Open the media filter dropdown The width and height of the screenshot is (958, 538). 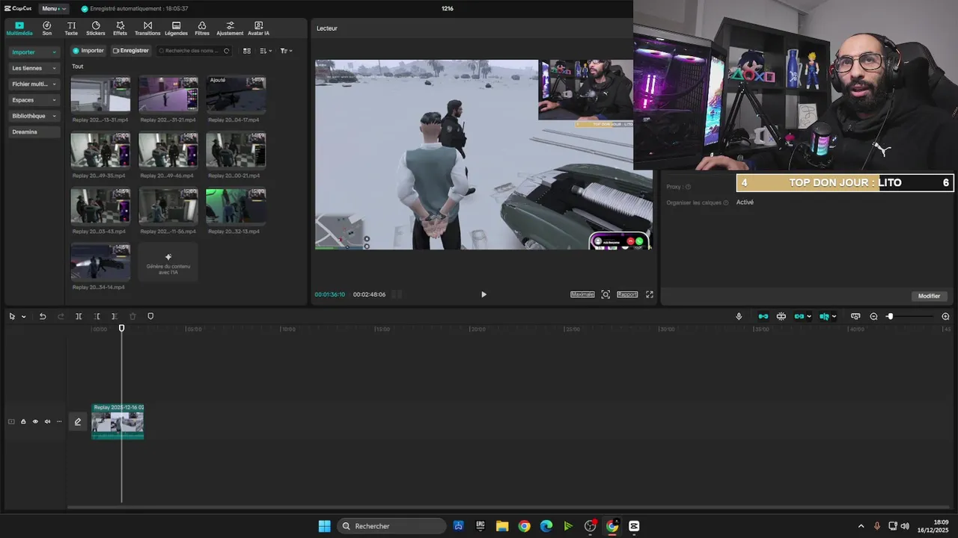[x=286, y=51]
